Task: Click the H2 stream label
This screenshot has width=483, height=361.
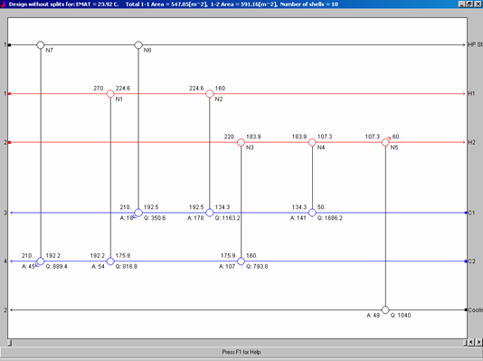Action: pyautogui.click(x=471, y=142)
